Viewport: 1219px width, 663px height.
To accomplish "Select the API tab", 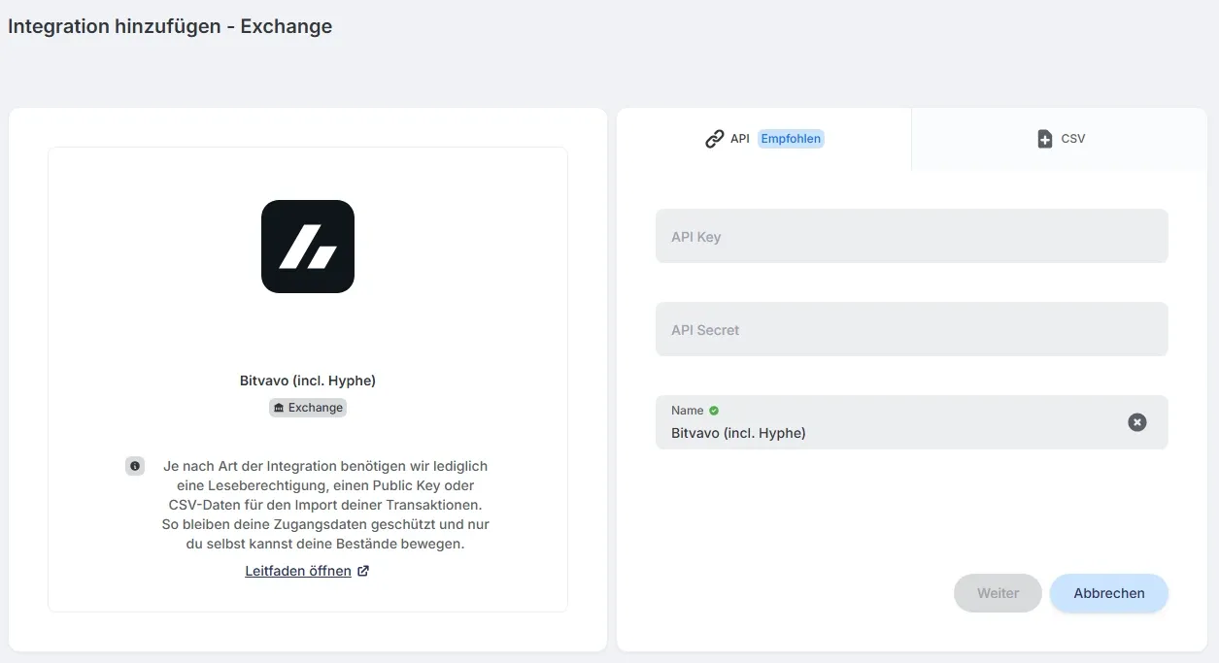I will pos(764,139).
